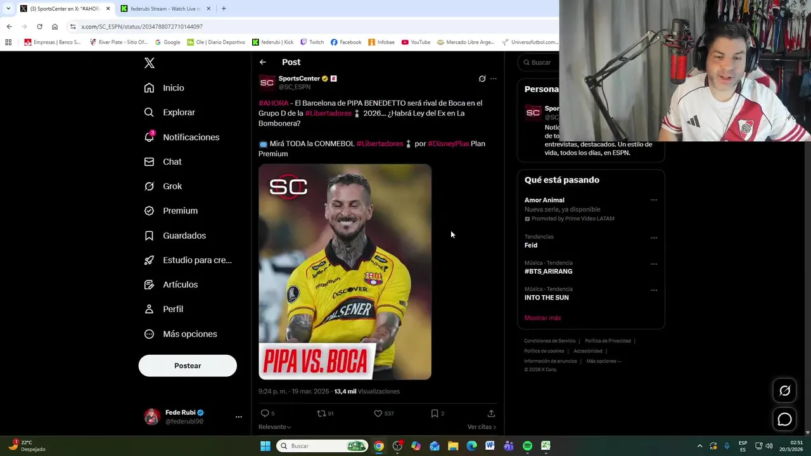Open the apps grid in bookmarks bar
The width and height of the screenshot is (811, 456).
[x=8, y=42]
